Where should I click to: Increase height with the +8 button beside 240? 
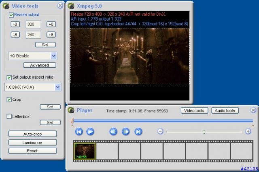51,35
